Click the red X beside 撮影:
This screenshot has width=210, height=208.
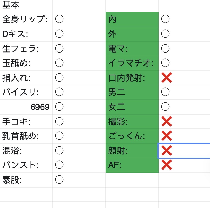(167, 121)
